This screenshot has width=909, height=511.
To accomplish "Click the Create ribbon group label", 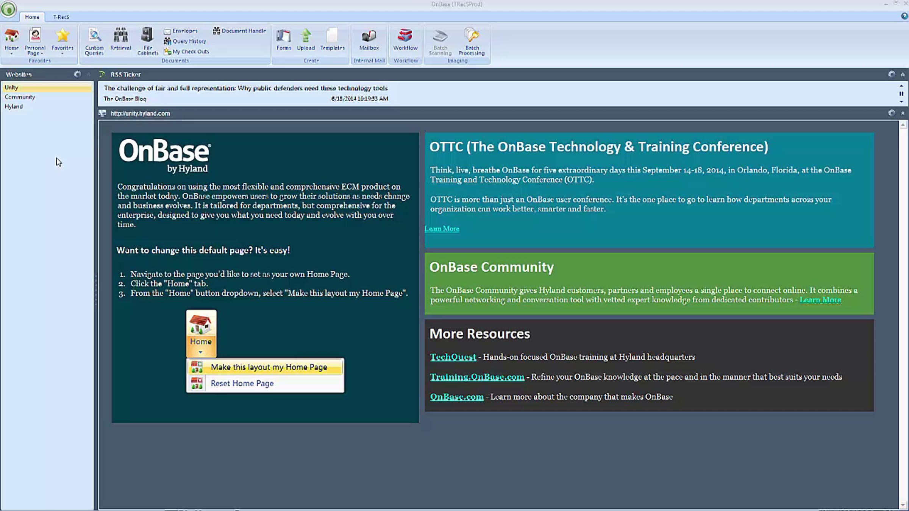I will (x=311, y=61).
